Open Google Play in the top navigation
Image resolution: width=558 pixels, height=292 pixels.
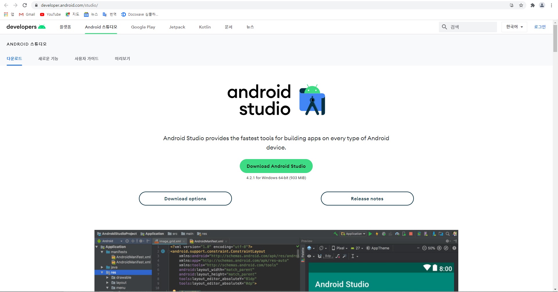pyautogui.click(x=143, y=27)
